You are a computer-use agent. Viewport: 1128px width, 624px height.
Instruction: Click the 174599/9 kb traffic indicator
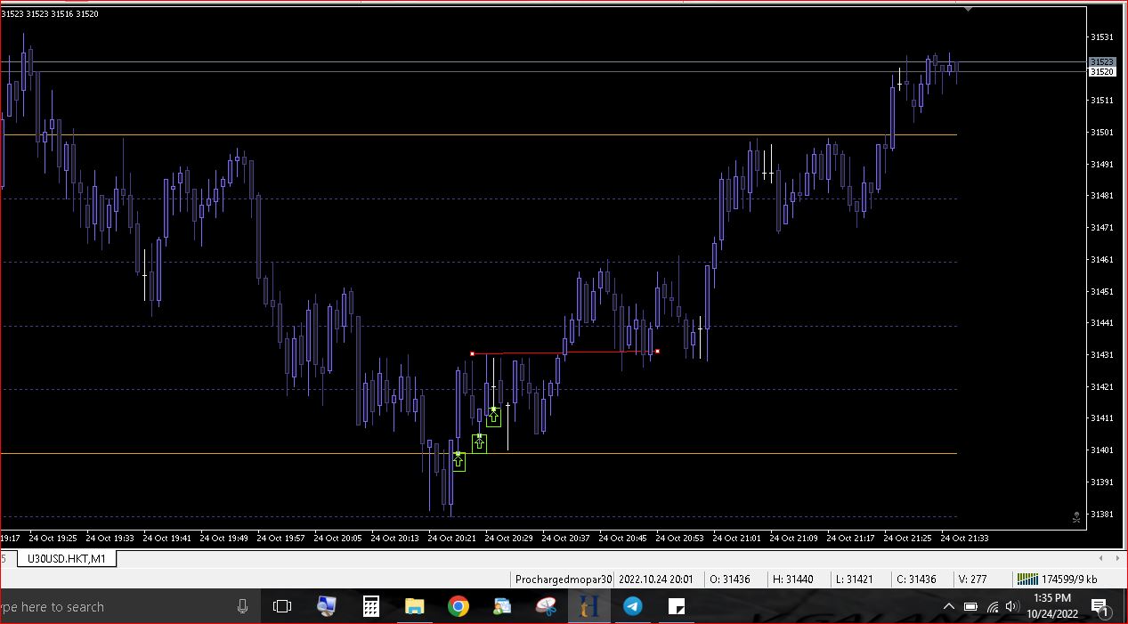click(1069, 579)
